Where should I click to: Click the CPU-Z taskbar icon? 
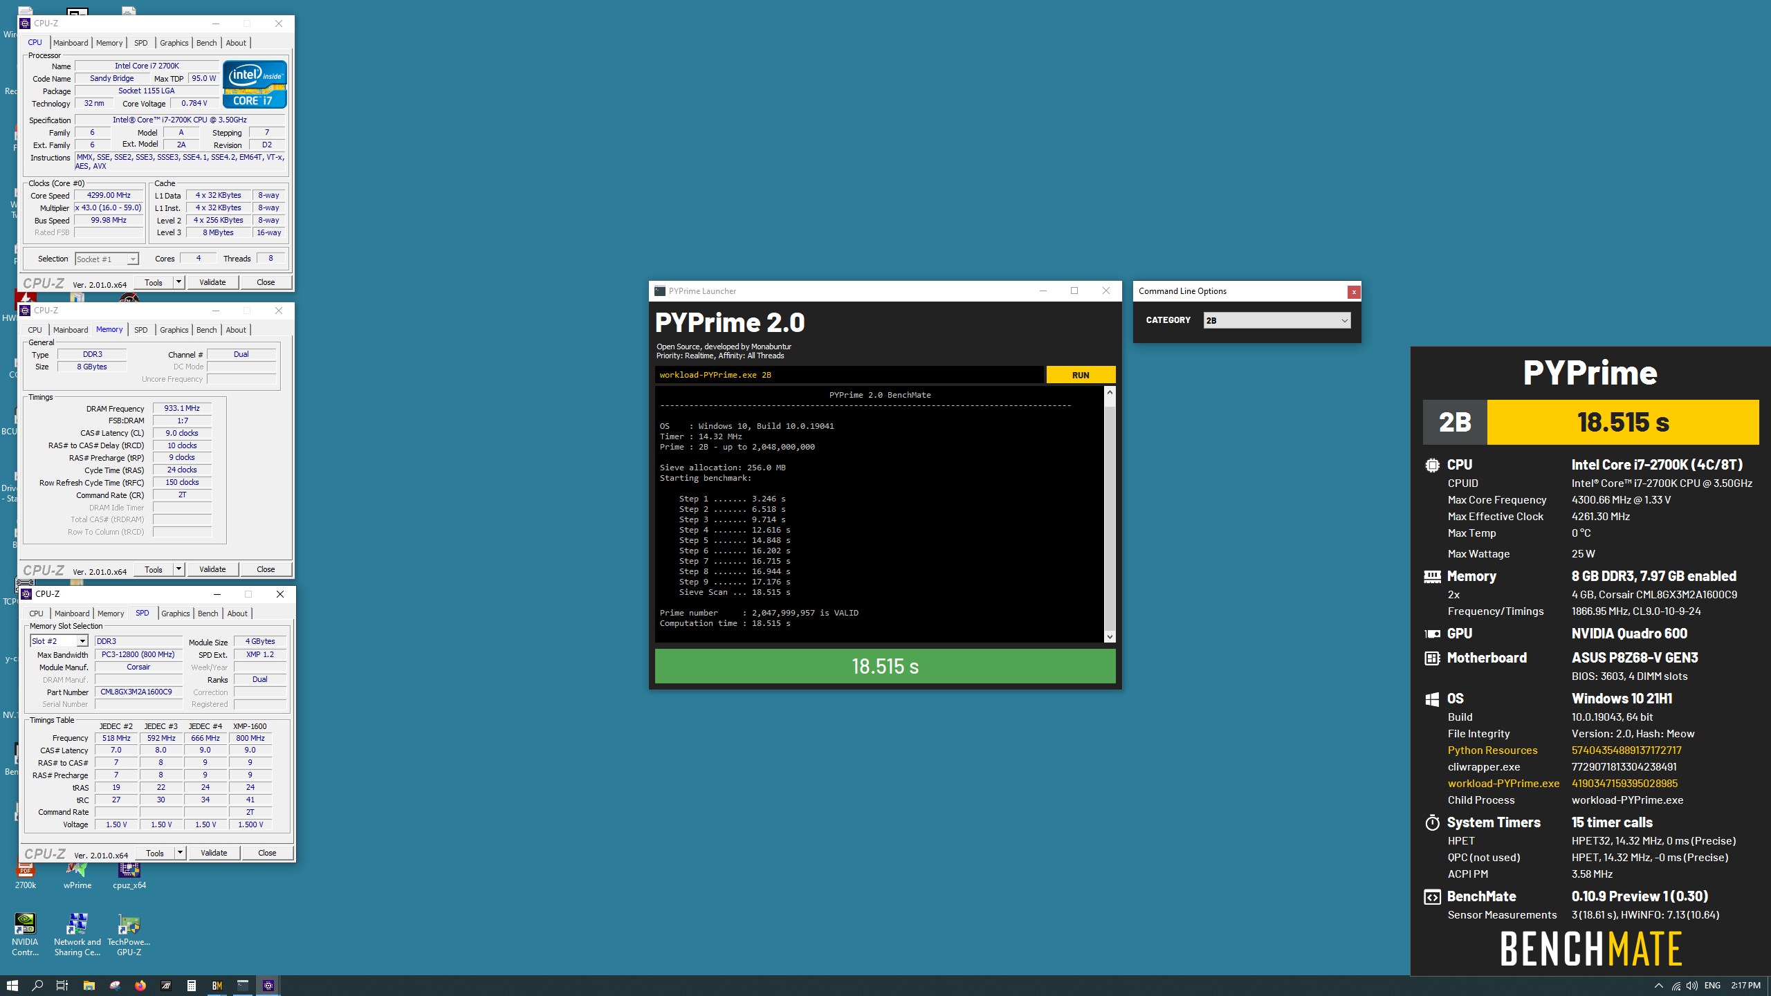click(x=268, y=986)
